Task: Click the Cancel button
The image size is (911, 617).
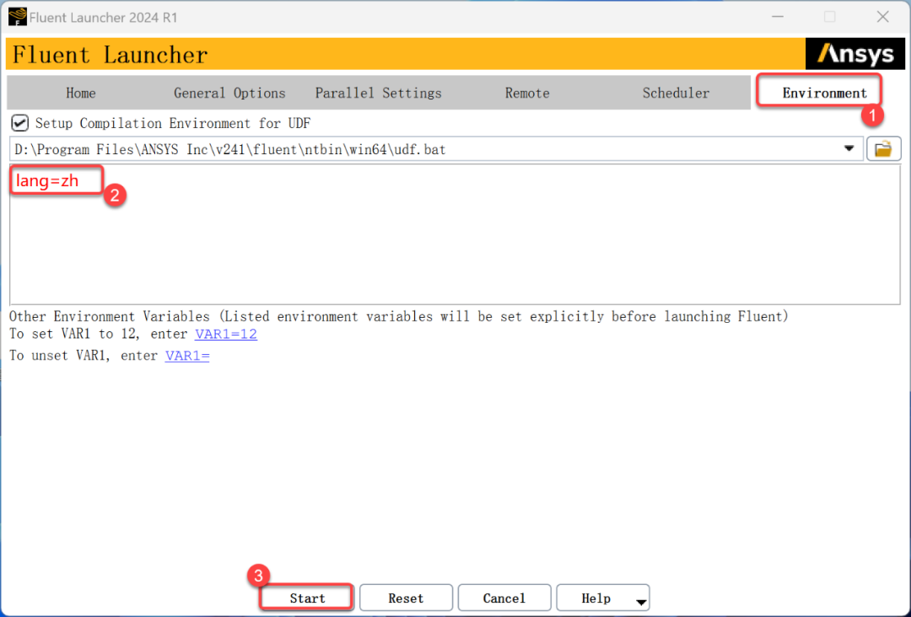Action: pos(504,598)
